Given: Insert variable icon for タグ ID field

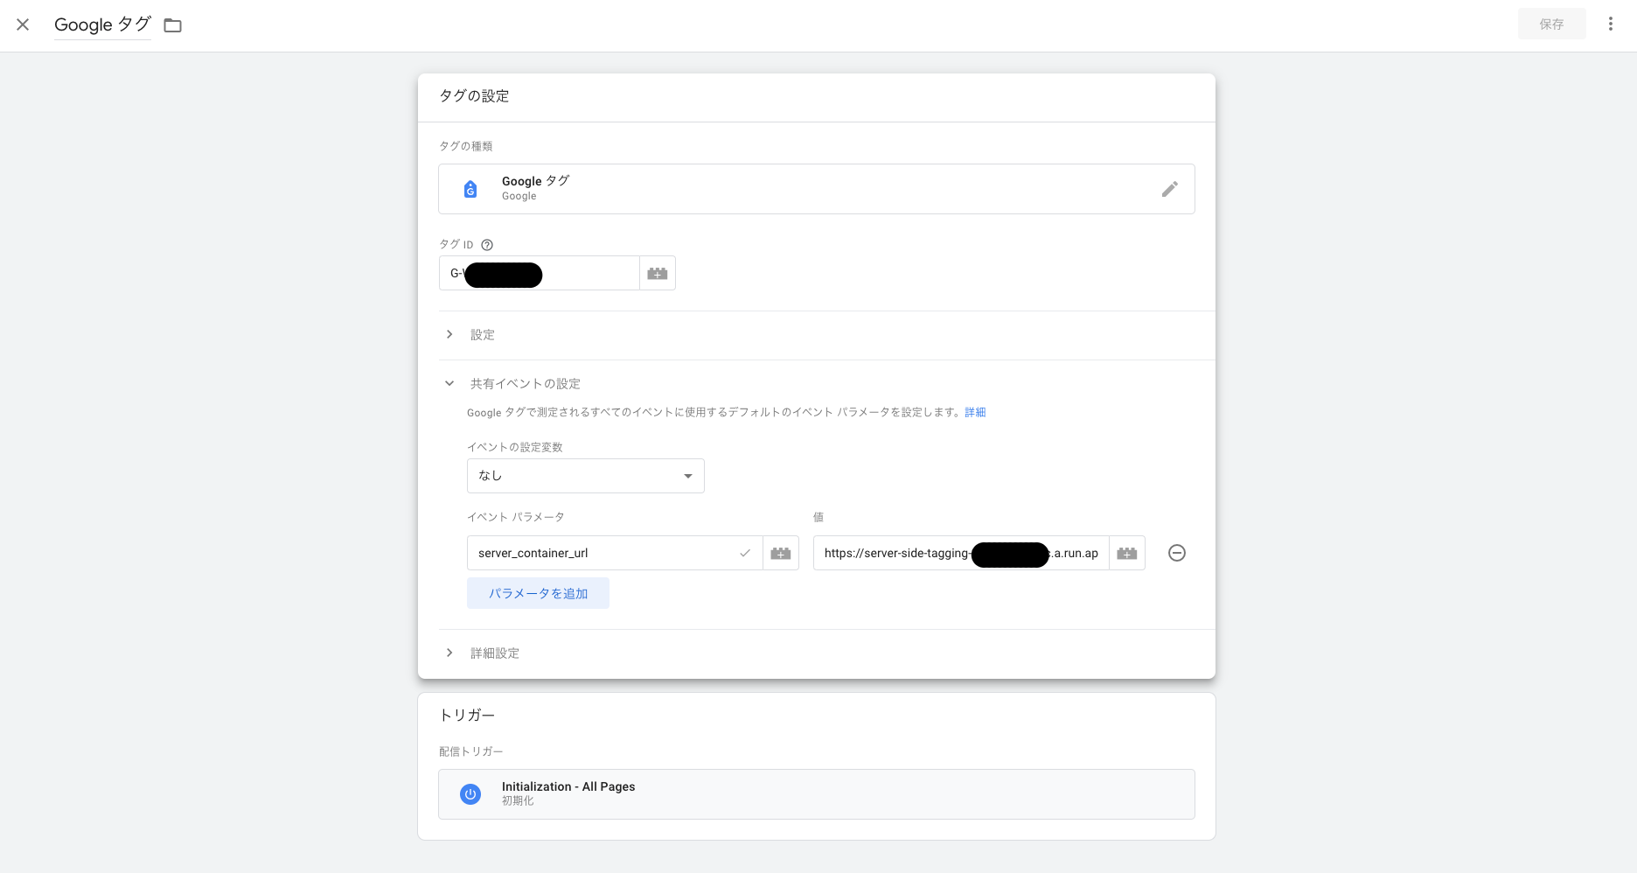Looking at the screenshot, I should [658, 274].
